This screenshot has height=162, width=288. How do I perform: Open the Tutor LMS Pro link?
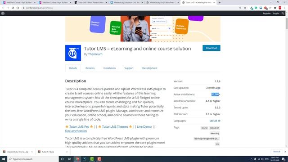pos(79,126)
